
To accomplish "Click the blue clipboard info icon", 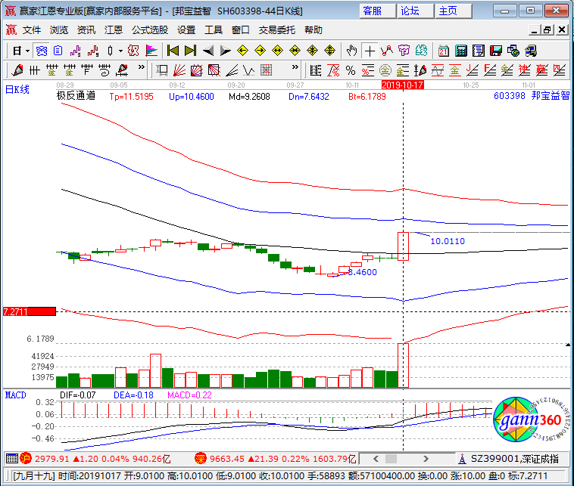I will click(58, 51).
